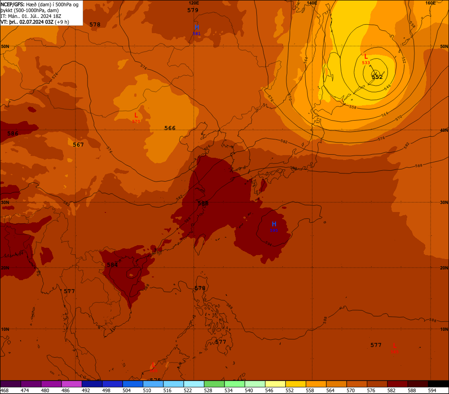Click the legend swatch between 534 and 540
The height and width of the screenshot is (394, 449).
[x=234, y=384]
